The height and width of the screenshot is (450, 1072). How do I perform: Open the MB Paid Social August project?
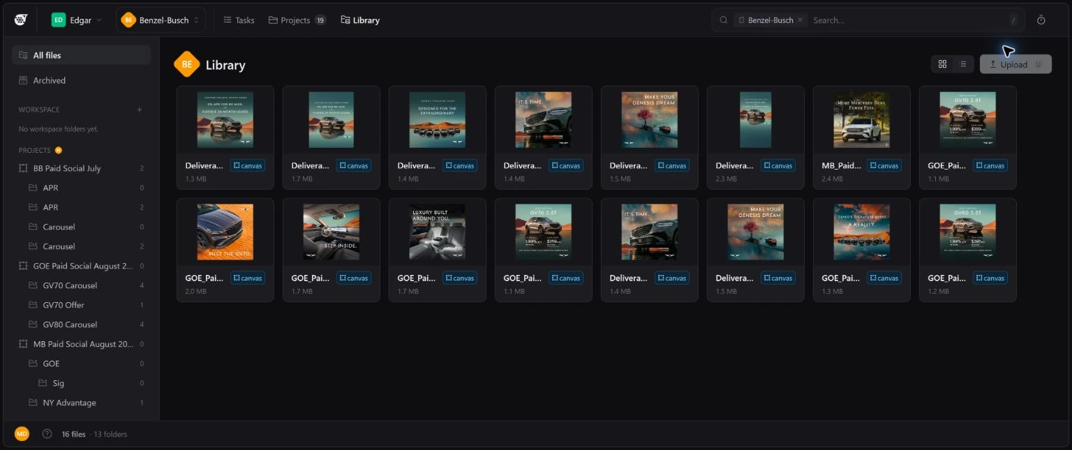pyautogui.click(x=81, y=344)
